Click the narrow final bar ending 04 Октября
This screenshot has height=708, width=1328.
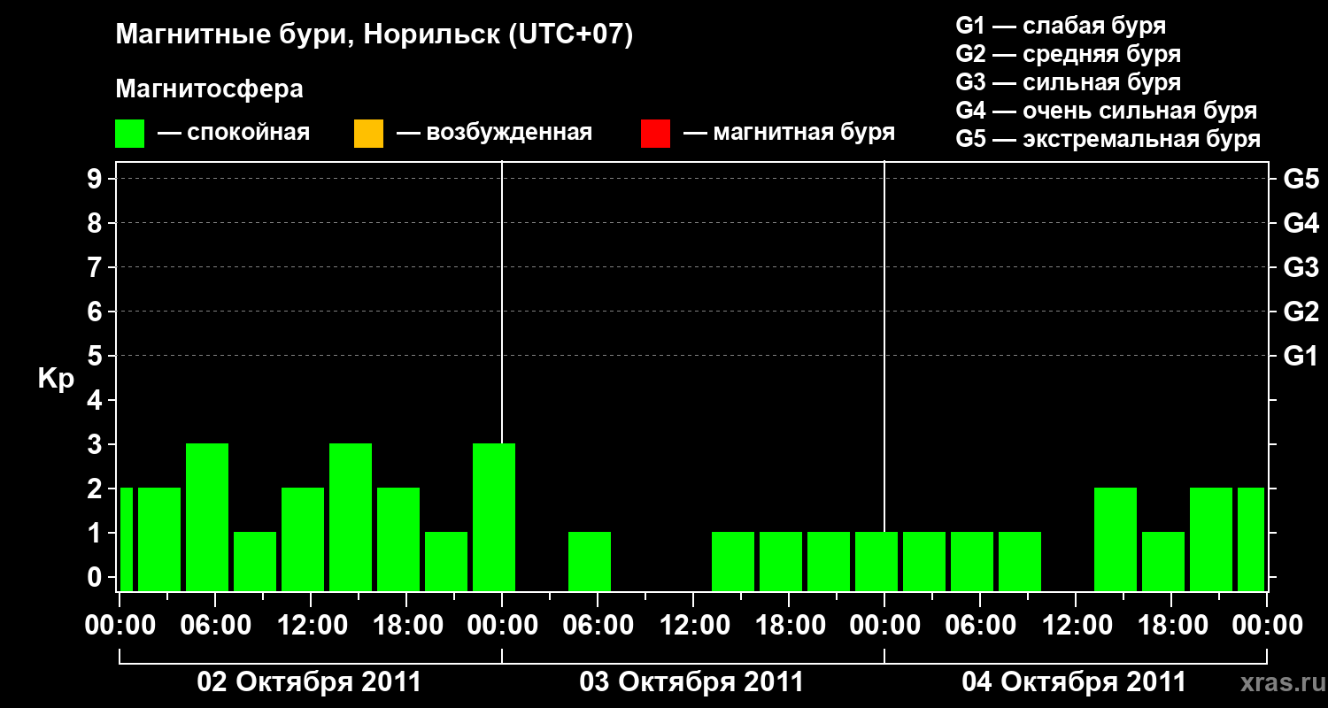click(x=1251, y=539)
